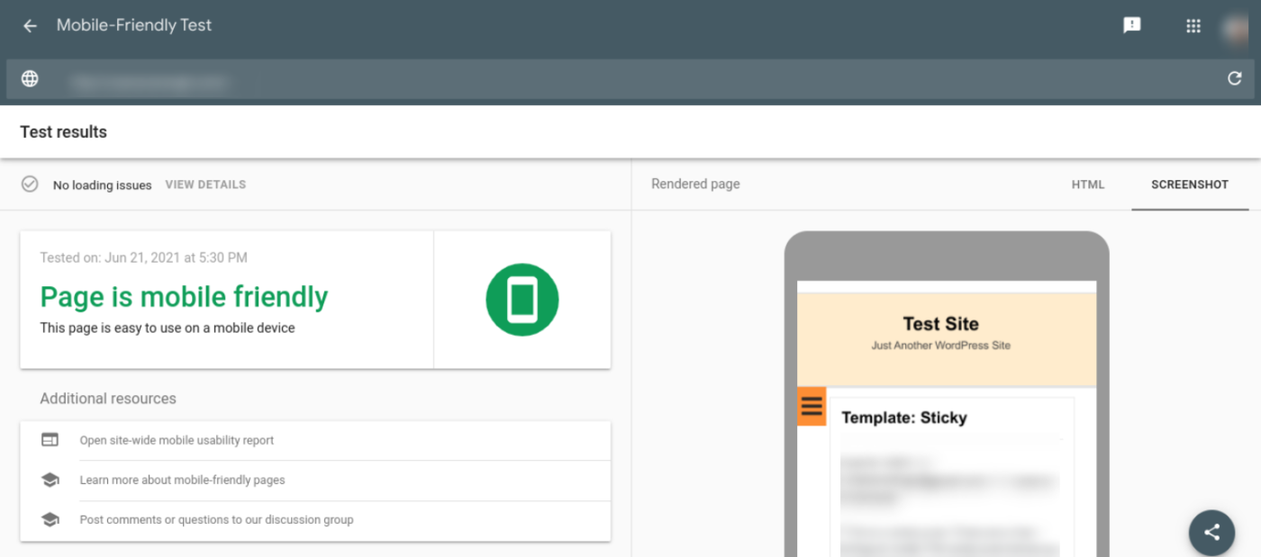Viewport: 1261px width, 557px height.
Task: Share results with the round share button
Action: click(x=1211, y=532)
